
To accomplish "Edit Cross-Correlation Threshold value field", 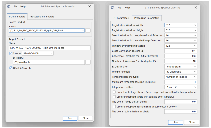I will click(x=181, y=51).
